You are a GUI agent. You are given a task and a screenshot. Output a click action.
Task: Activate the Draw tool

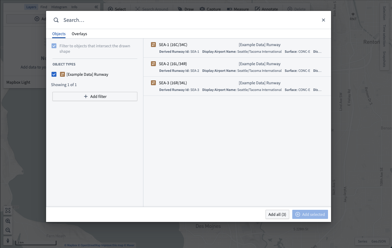tap(186, 9)
